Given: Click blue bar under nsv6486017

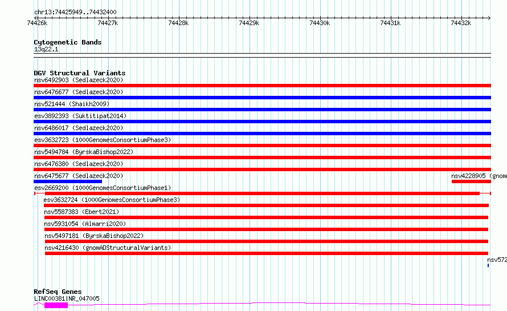Looking at the screenshot, I should (262, 134).
